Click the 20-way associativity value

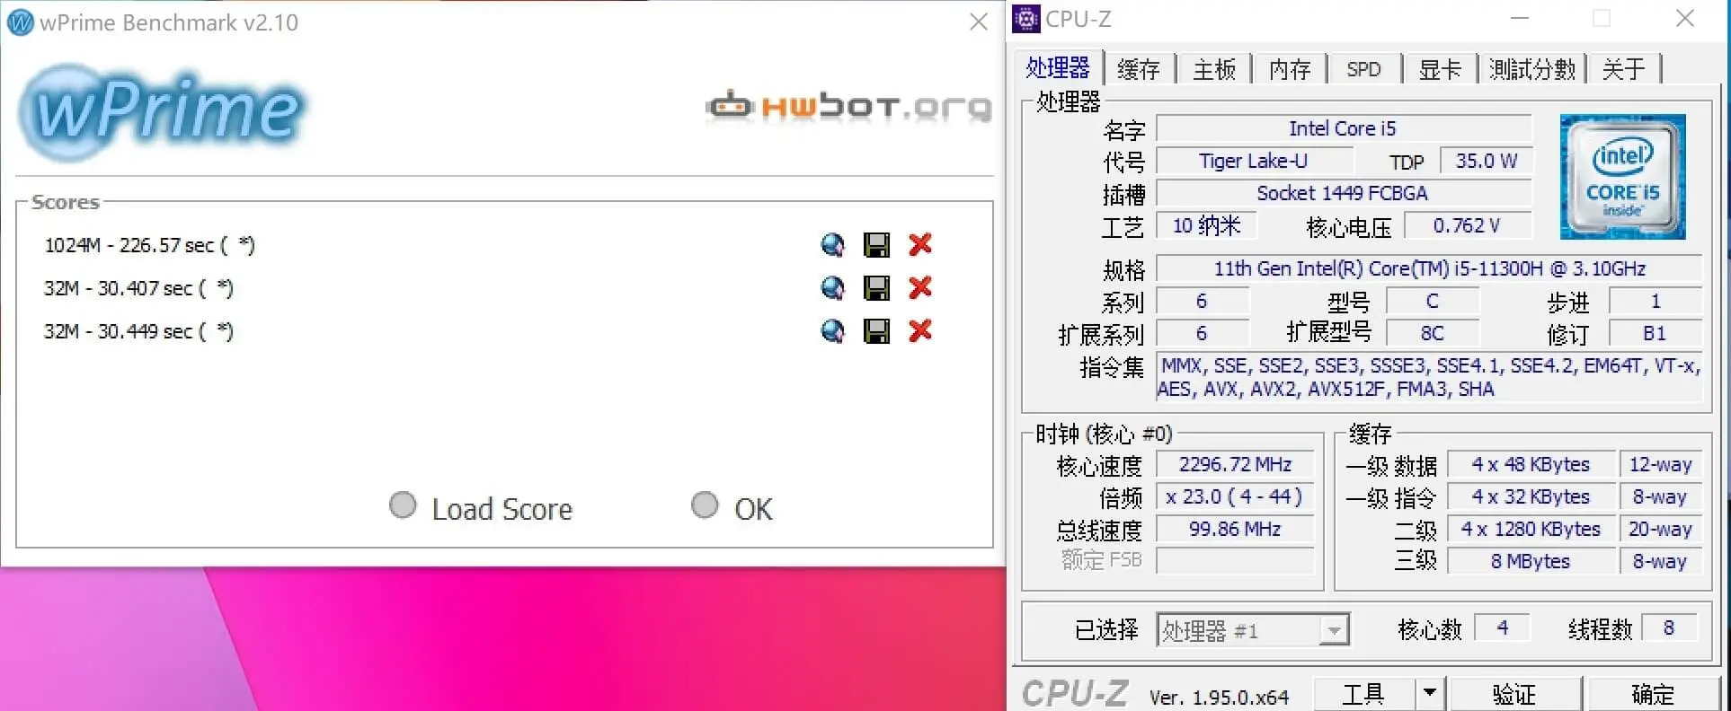click(1661, 529)
